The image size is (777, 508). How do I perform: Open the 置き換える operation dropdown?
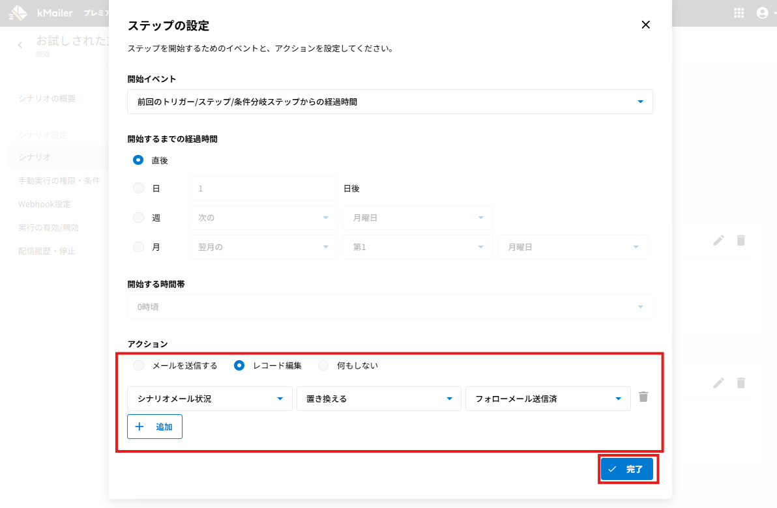click(379, 399)
